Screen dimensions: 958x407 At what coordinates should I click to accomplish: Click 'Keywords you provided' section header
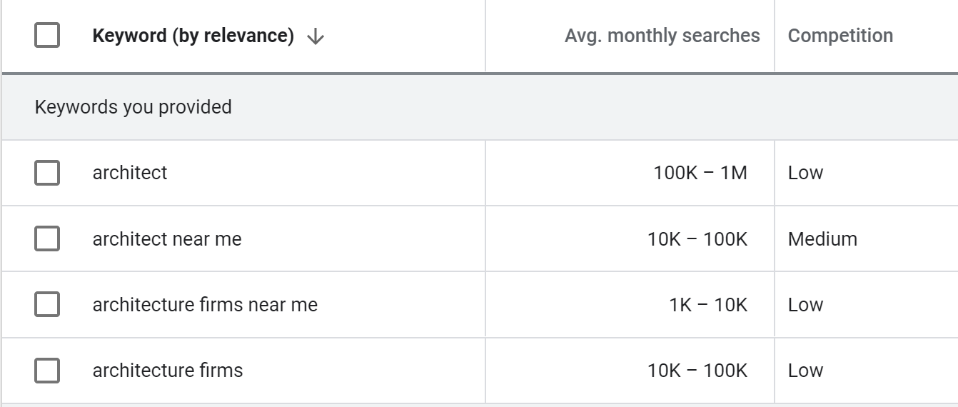pos(133,107)
